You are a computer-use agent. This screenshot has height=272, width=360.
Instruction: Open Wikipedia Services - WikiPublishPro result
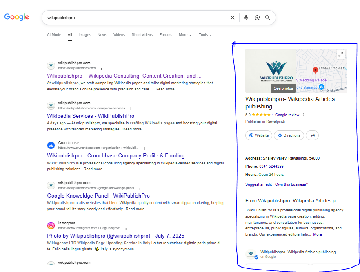(91, 116)
